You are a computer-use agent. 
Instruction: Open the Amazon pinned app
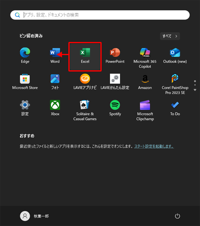tap(145, 82)
